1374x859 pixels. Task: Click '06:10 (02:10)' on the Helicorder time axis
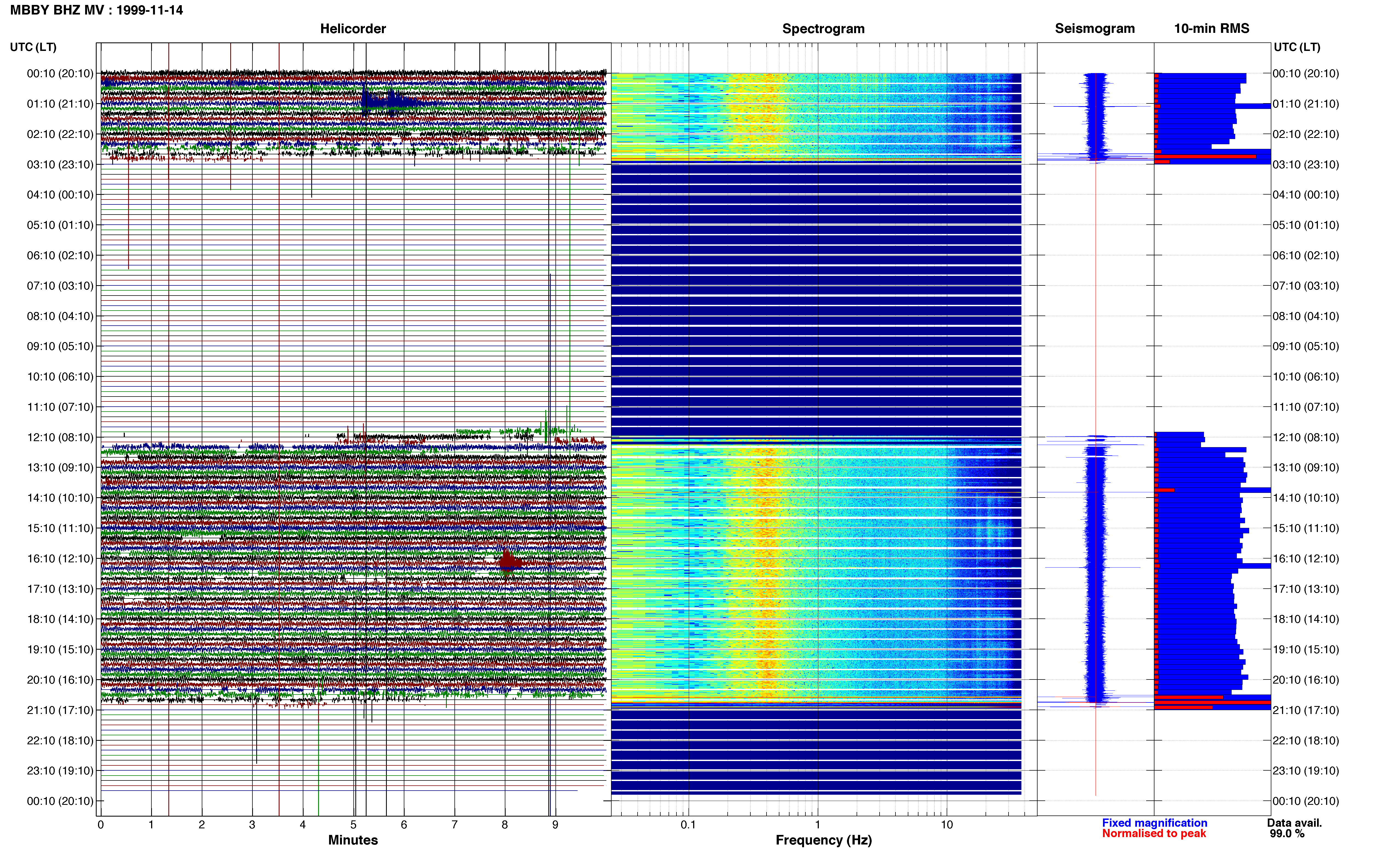(x=60, y=256)
